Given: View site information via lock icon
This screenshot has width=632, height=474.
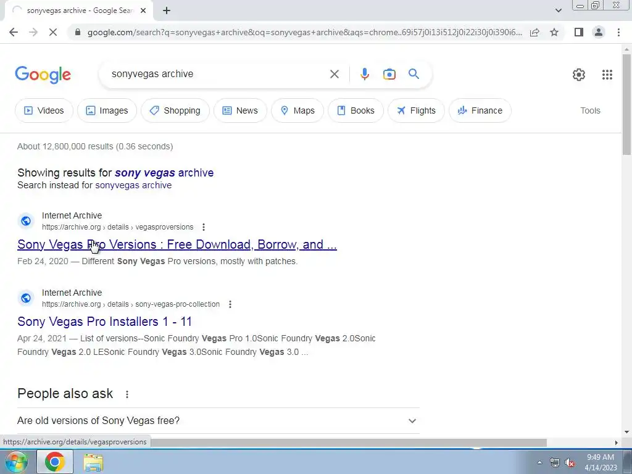Looking at the screenshot, I should (78, 32).
